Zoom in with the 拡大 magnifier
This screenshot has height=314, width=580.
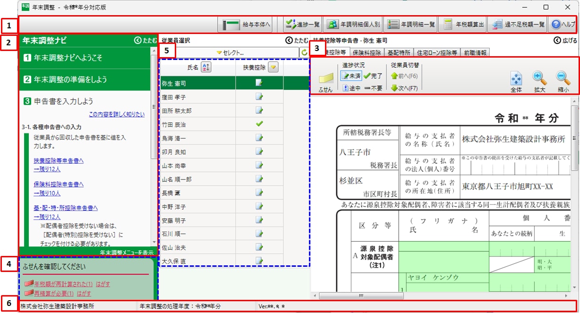(x=540, y=81)
